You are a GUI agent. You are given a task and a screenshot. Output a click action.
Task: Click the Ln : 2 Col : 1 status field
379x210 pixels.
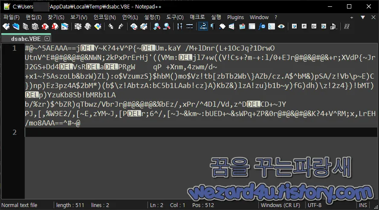pos(168,205)
